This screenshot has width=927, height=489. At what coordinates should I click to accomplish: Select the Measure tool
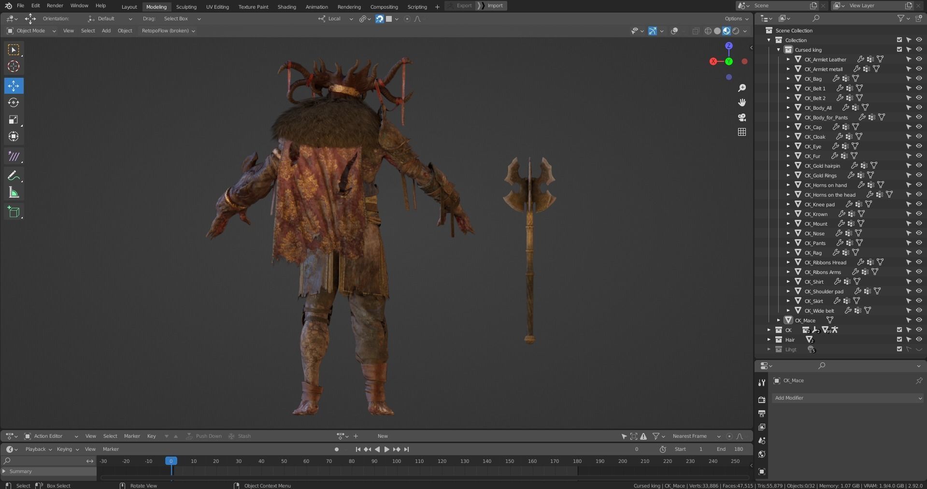point(14,192)
